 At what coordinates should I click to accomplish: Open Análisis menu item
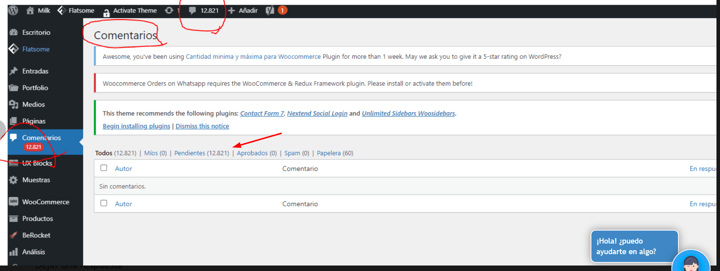(x=34, y=252)
